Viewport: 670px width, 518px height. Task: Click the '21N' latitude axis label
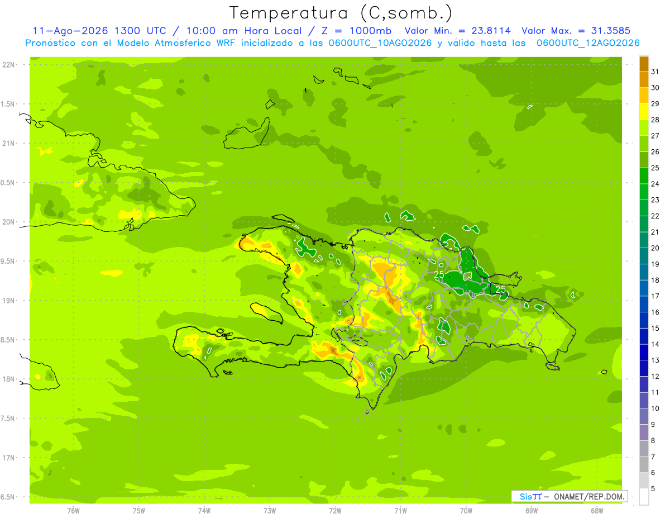(8, 144)
